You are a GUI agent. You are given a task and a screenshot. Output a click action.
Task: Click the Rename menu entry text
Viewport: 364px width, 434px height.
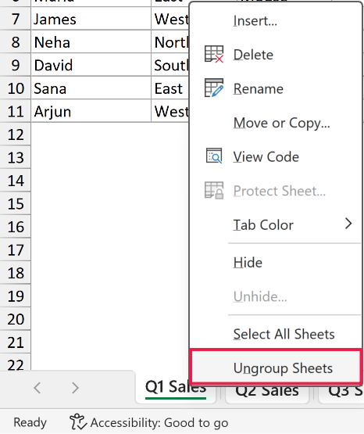pyautogui.click(x=258, y=88)
